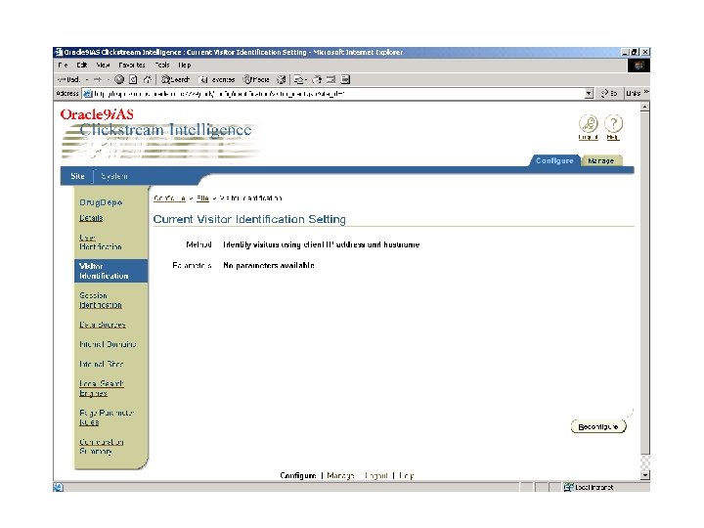Viewport: 704px width, 528px height.
Task: Click the vertical scrollbar thumb
Action: pos(644,283)
